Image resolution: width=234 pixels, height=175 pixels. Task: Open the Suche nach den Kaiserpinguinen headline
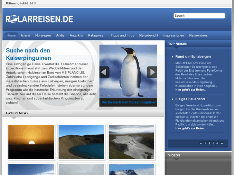pyautogui.click(x=28, y=54)
